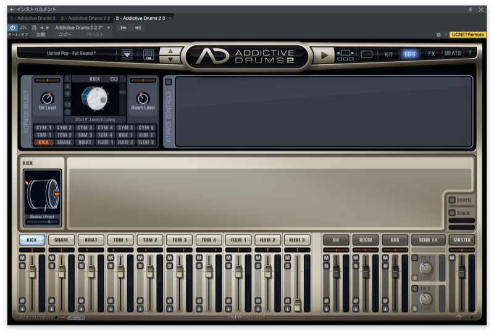Click the コピー copy button

point(64,35)
